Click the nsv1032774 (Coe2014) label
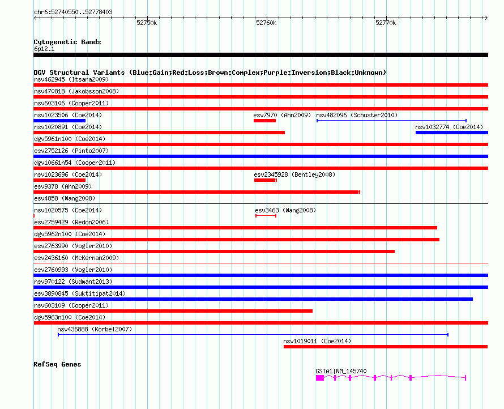 pyautogui.click(x=449, y=127)
